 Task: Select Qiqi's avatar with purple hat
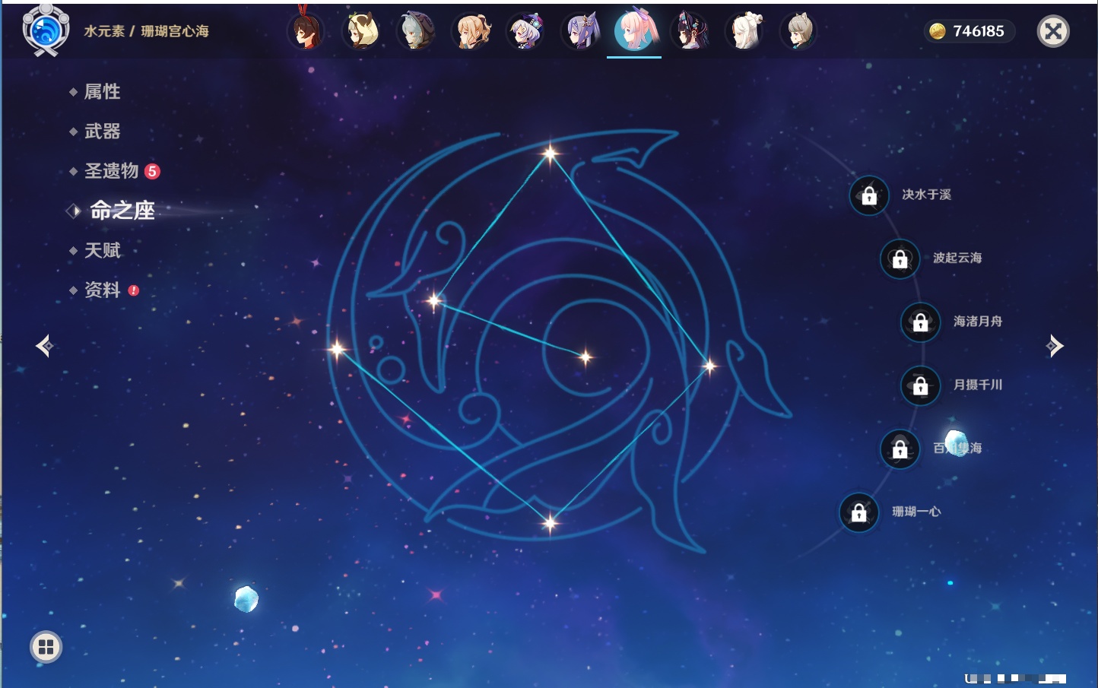click(526, 31)
